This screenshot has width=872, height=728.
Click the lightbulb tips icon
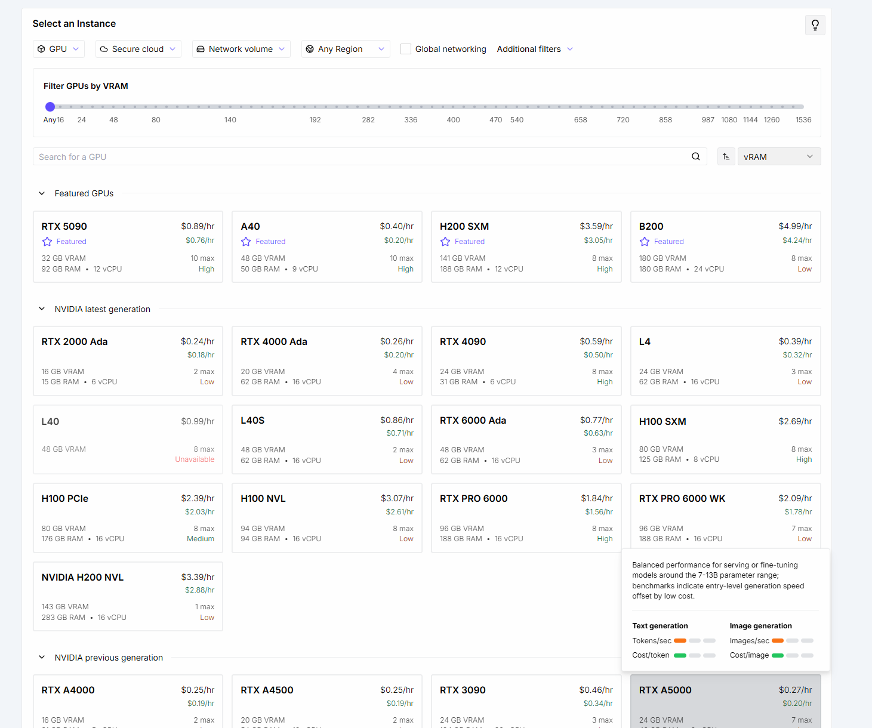pos(815,25)
